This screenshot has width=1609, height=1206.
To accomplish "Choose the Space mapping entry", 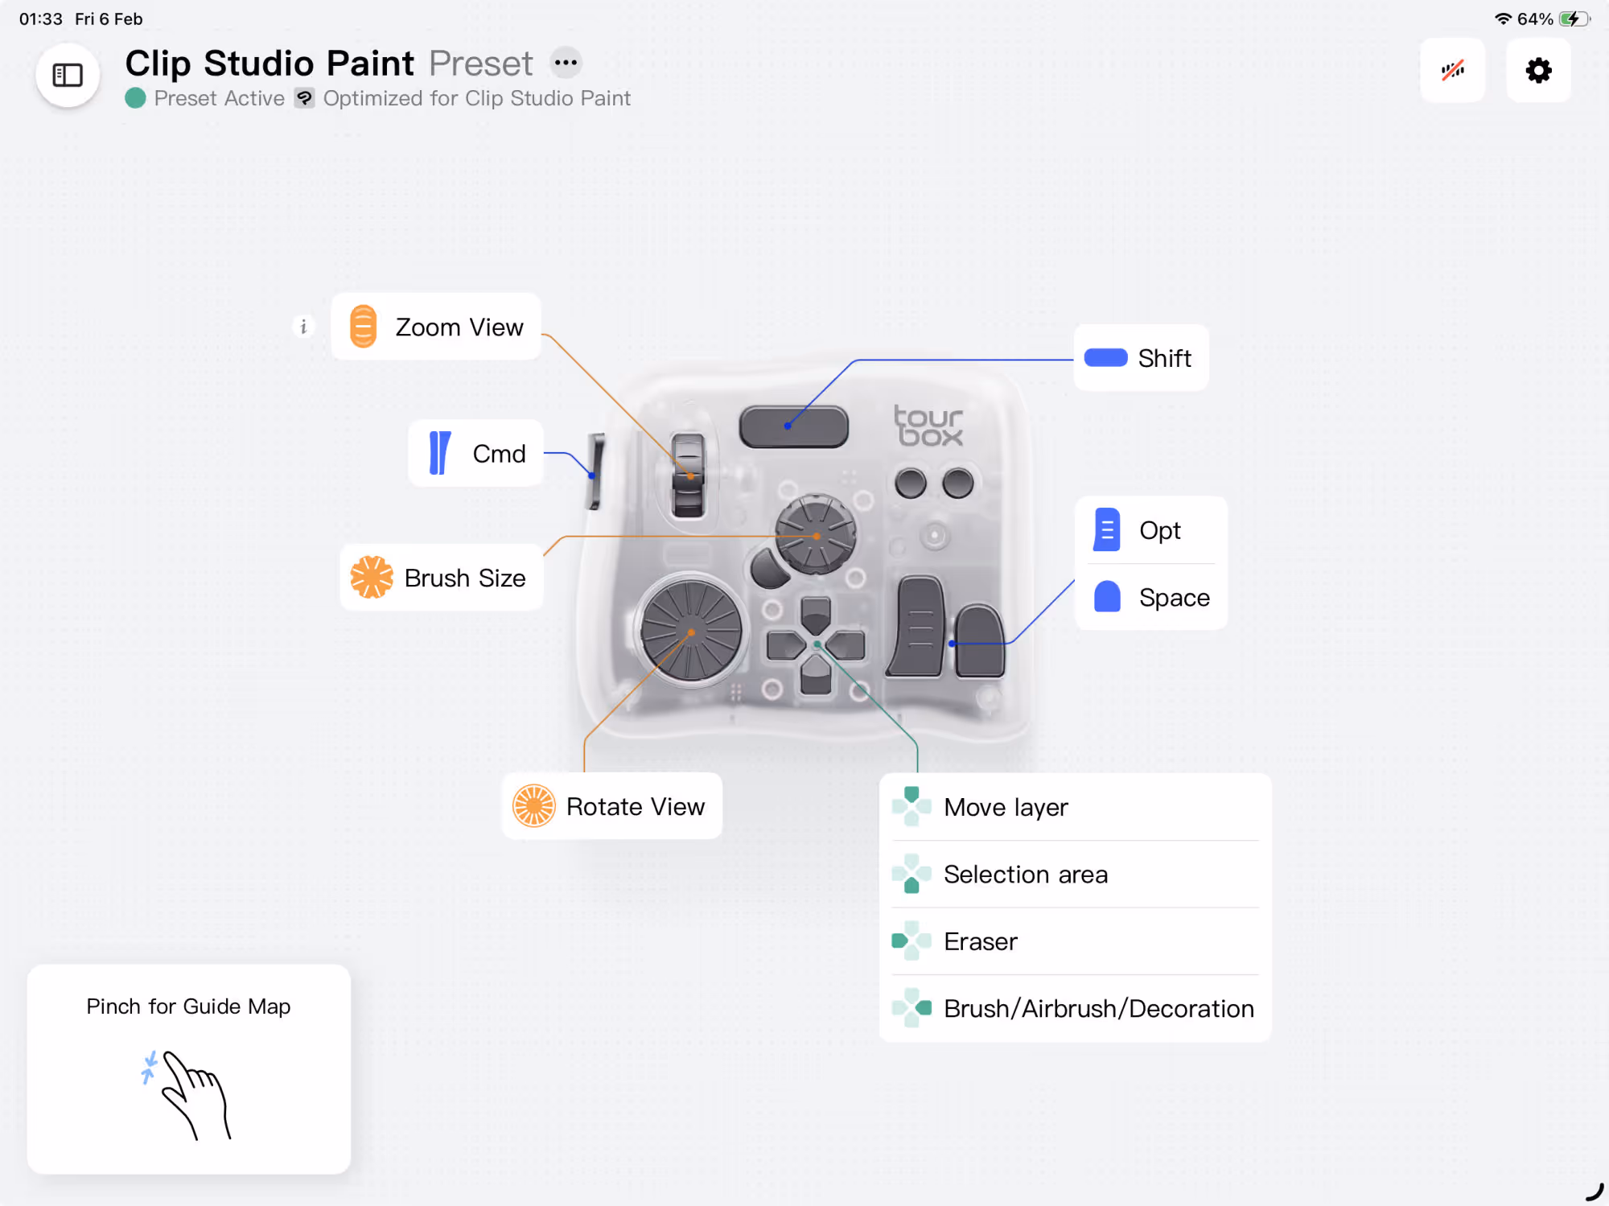I will tap(1150, 598).
